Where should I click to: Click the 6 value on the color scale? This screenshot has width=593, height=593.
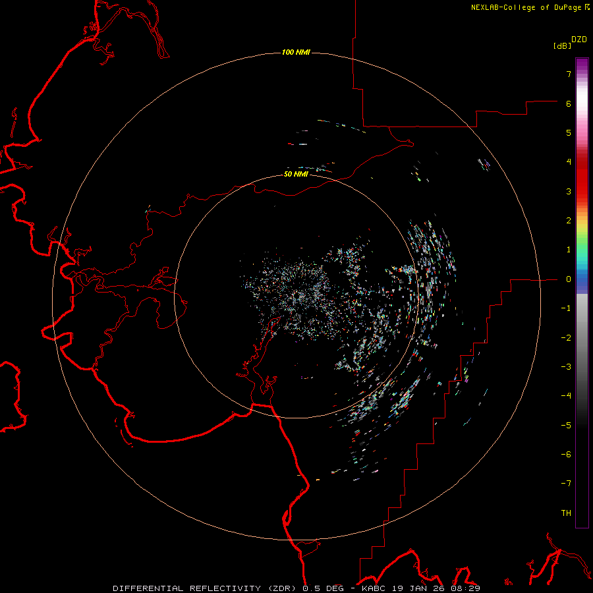pyautogui.click(x=569, y=103)
